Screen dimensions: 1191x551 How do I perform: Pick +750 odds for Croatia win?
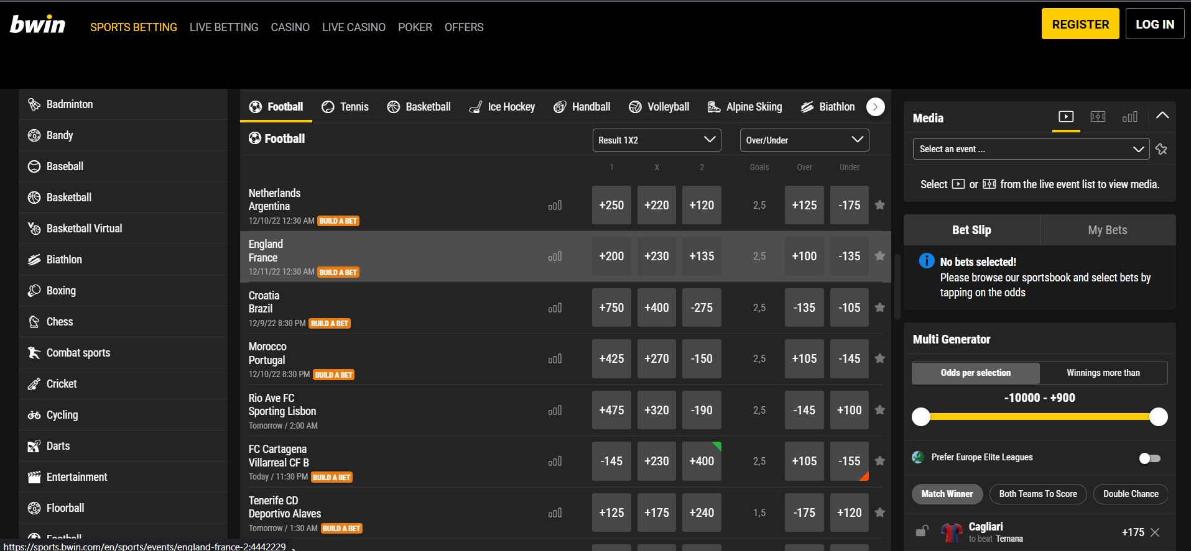(x=611, y=307)
